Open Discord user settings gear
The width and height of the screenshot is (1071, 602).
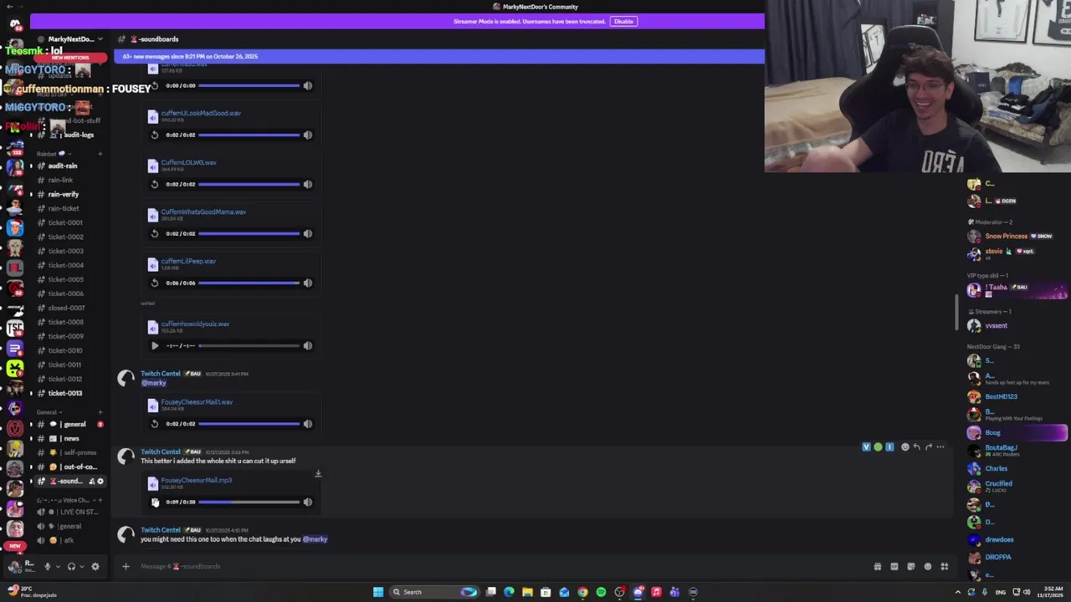[95, 566]
